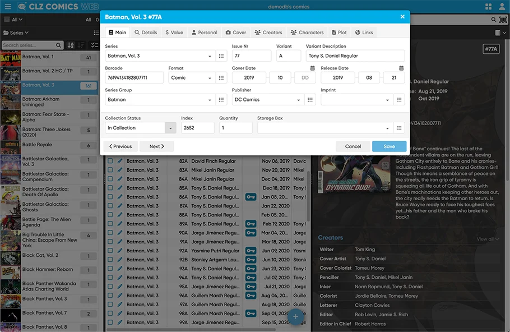Open the Publisher pick list icon

point(310,100)
